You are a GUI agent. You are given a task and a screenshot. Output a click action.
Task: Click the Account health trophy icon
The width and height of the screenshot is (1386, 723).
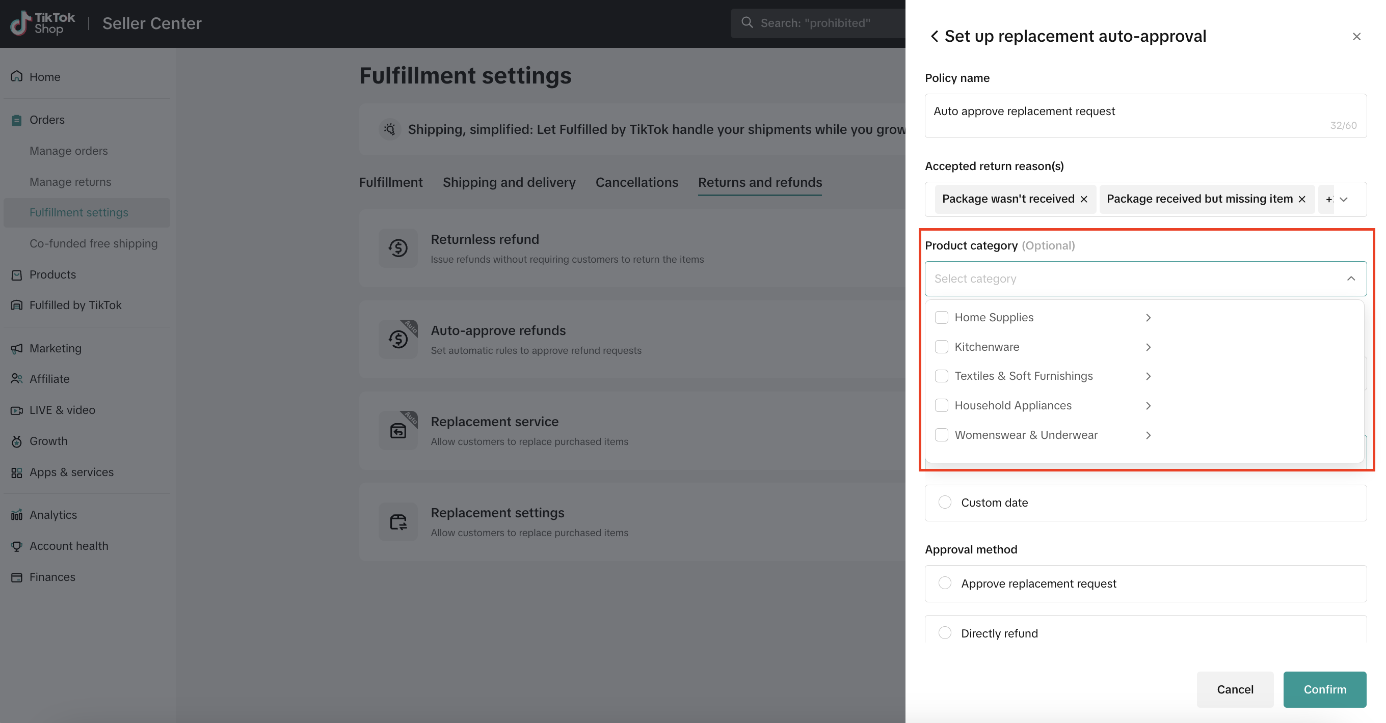(17, 546)
